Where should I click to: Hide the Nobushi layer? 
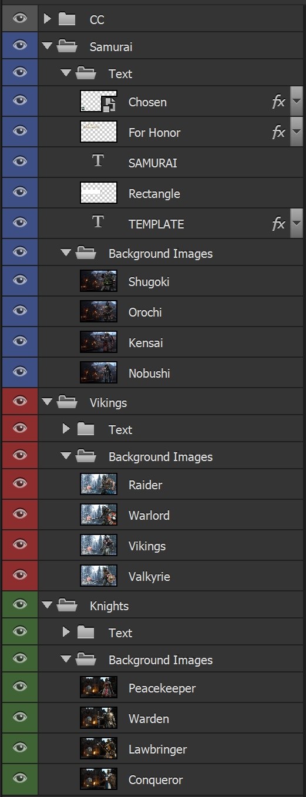click(20, 372)
